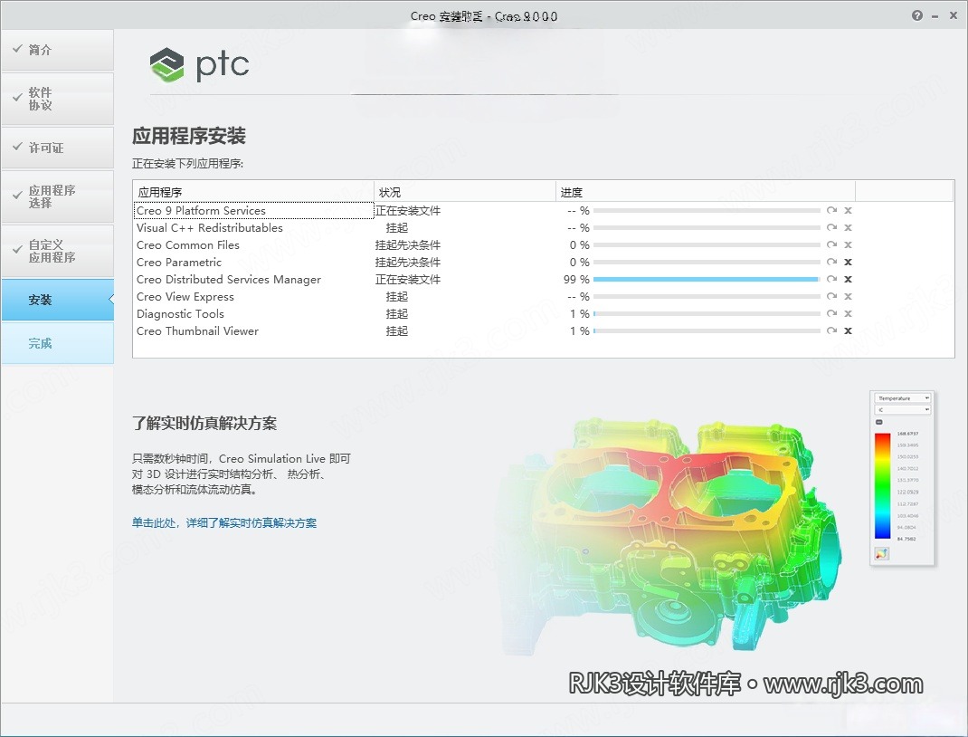Restart icon in Creo Thumbnail Viewer row

click(x=831, y=331)
